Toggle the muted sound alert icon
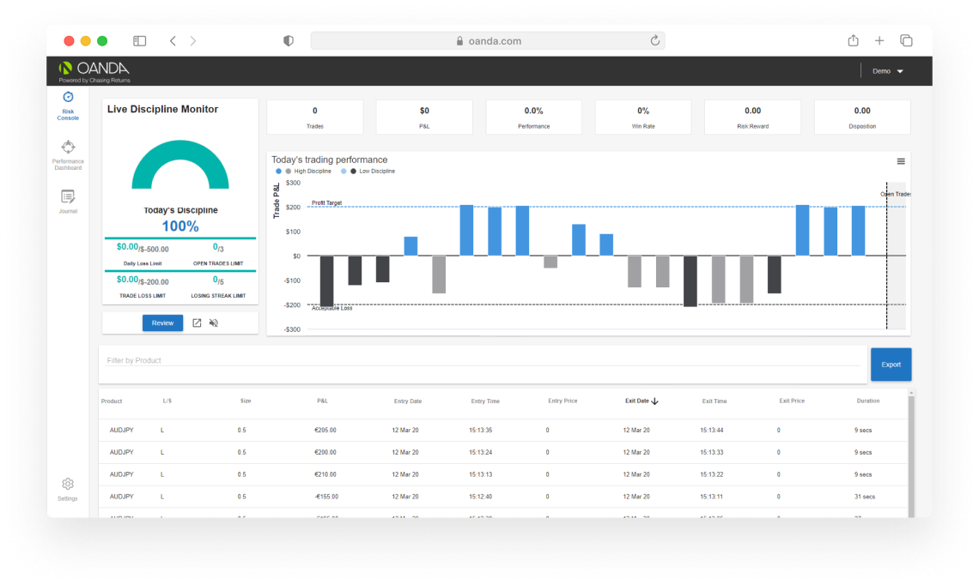Screen dimensions: 979x585 [x=214, y=323]
